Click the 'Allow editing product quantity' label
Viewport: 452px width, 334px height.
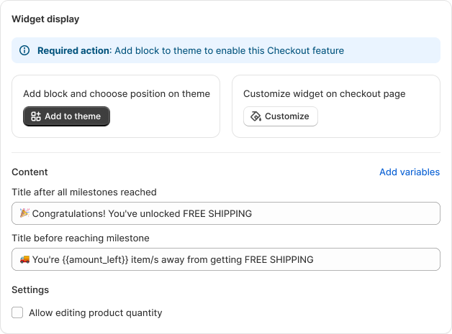(x=96, y=312)
